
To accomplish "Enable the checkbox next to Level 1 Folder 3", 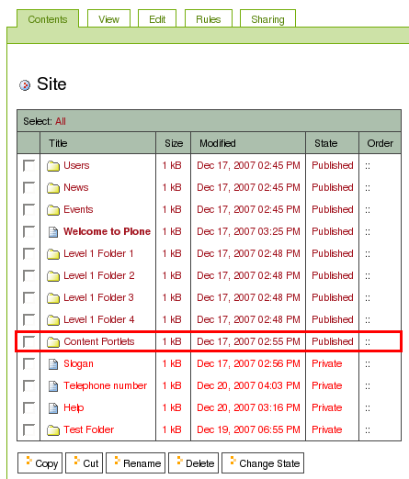I will click(28, 297).
